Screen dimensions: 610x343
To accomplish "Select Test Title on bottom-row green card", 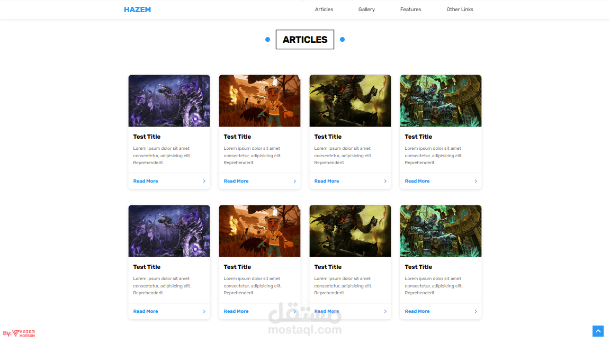I will click(x=418, y=267).
